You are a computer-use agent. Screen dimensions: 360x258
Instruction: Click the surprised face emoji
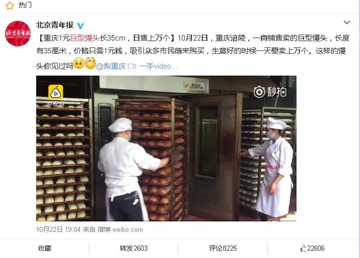pos(79,63)
